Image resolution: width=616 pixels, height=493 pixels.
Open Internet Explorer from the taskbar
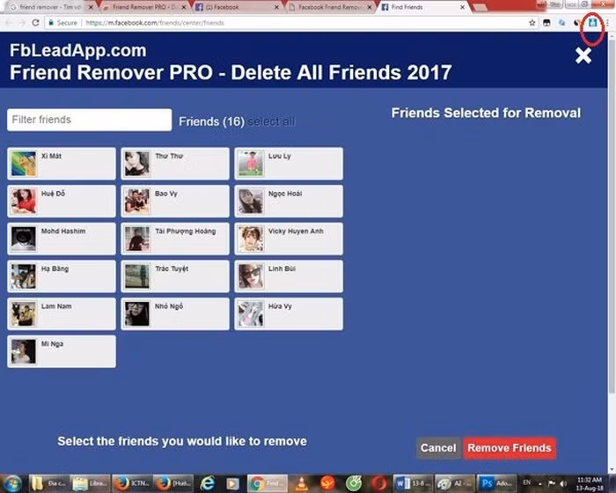(x=208, y=482)
